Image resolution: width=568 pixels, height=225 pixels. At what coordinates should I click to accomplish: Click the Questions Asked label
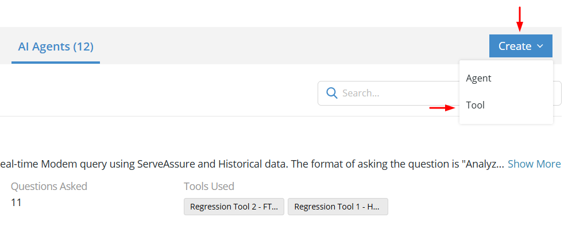(49, 186)
